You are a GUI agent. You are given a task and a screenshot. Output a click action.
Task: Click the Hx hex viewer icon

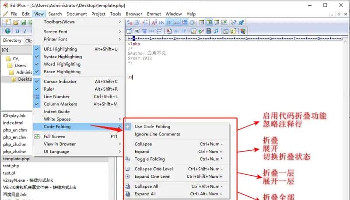point(161,22)
